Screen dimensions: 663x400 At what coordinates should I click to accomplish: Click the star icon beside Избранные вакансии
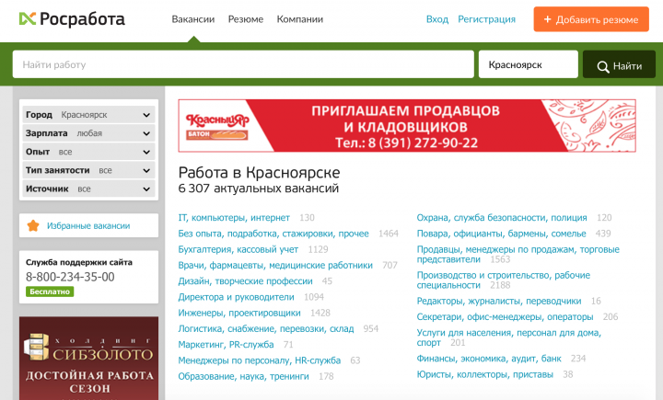[x=33, y=225]
